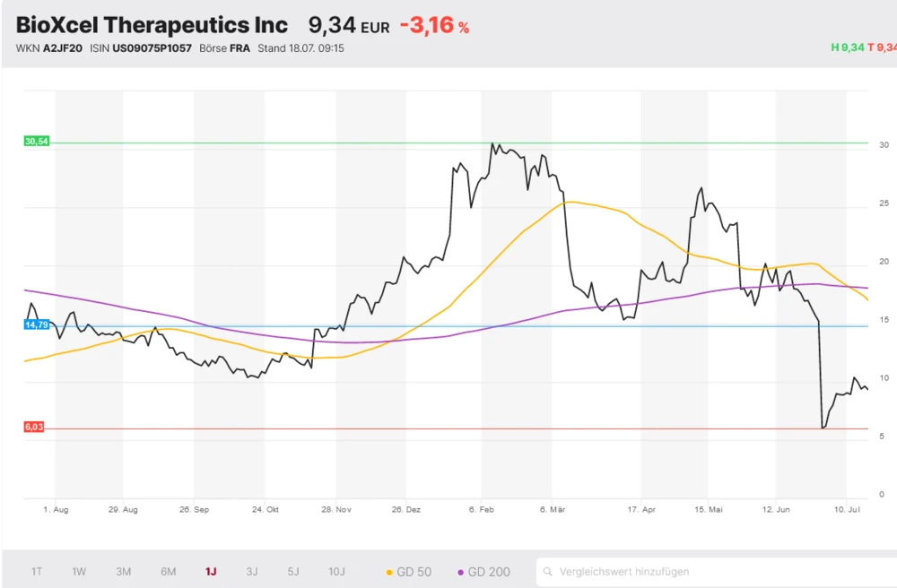
Task: Switch to the 1T time range
Action: pos(37,572)
